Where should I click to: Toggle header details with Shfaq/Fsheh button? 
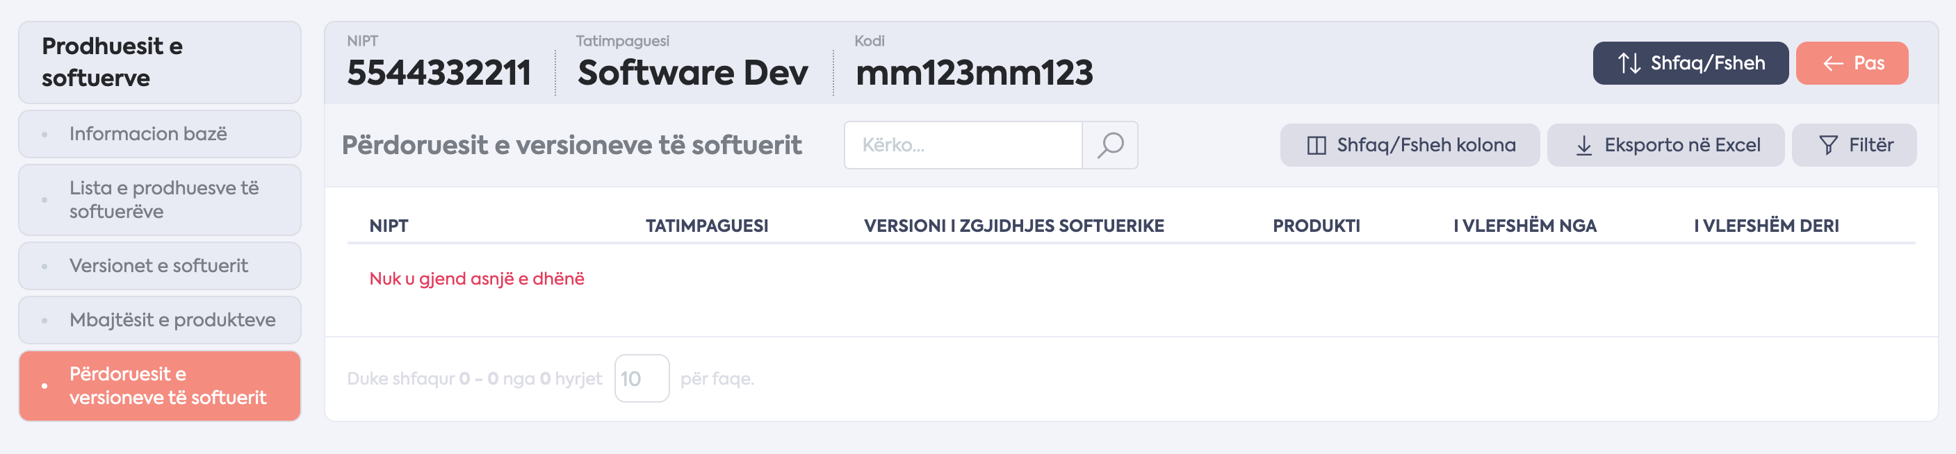click(x=1690, y=63)
